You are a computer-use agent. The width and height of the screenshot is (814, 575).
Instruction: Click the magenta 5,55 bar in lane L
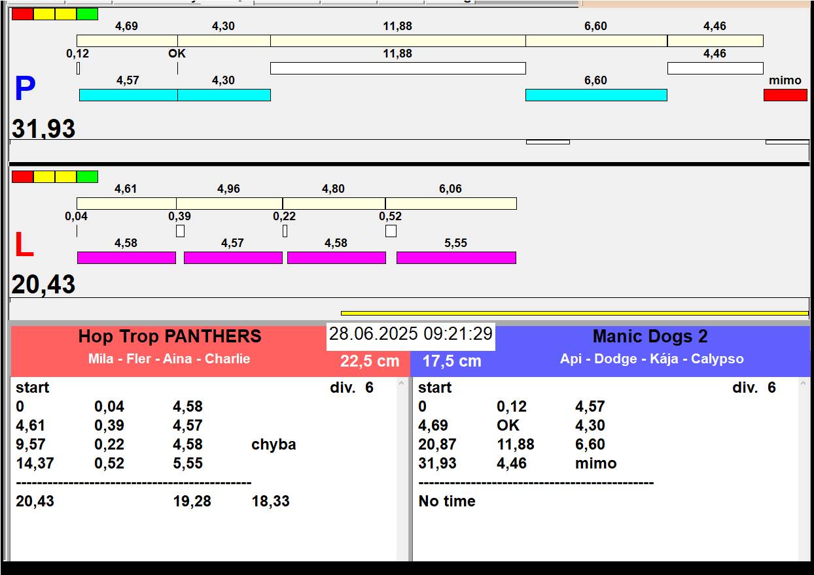pyautogui.click(x=456, y=257)
